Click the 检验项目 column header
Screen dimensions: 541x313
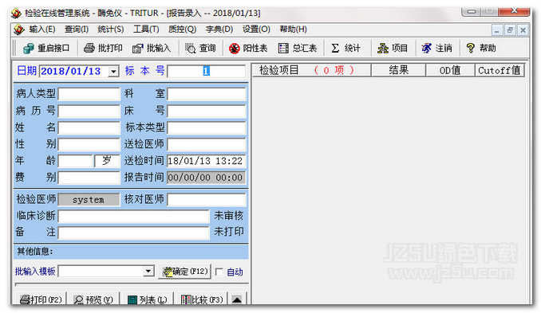point(311,70)
